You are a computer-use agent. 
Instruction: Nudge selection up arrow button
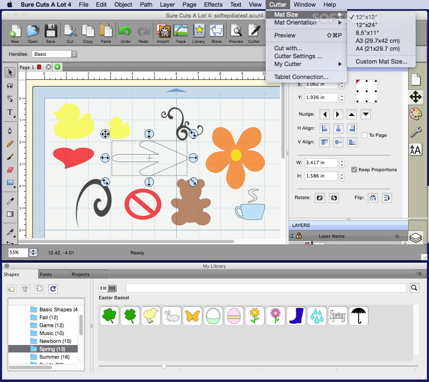[x=352, y=114]
